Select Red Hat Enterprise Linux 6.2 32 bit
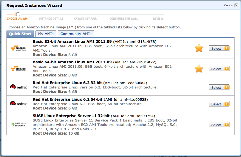Image resolution: width=241 pixels, height=157 pixels. [x=219, y=87]
